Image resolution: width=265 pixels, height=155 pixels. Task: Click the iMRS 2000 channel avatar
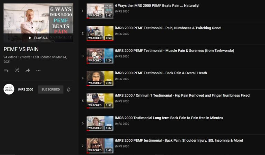(9, 89)
